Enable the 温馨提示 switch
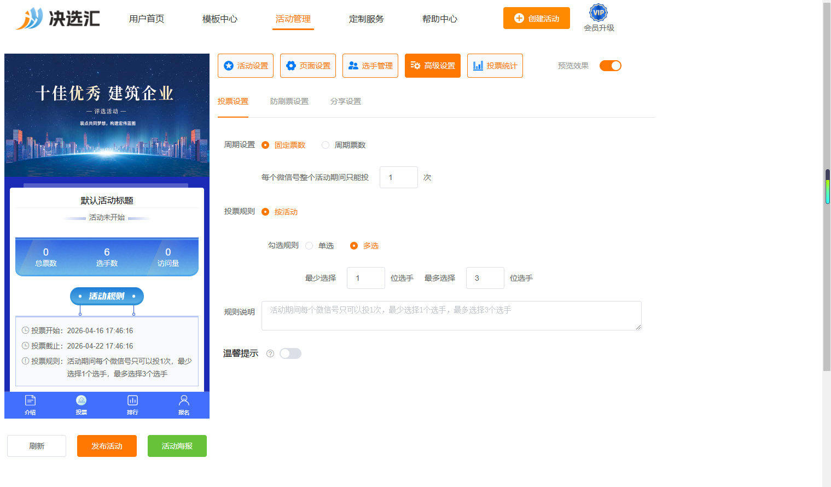The height and width of the screenshot is (487, 831). coord(290,353)
